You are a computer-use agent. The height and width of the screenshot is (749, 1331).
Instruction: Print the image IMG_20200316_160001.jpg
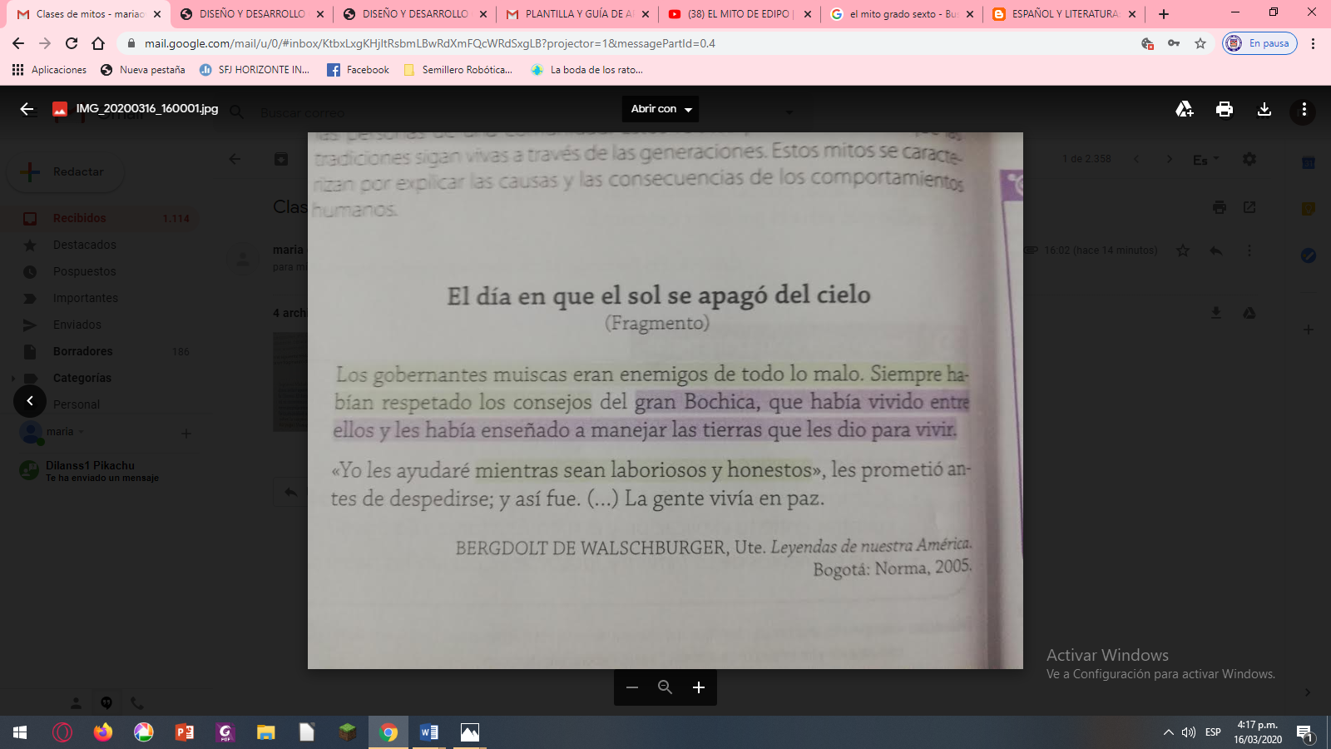[1225, 109]
